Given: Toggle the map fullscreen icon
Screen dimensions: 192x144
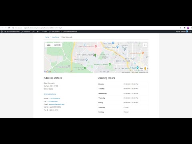Looking at the screenshot, I should [145, 45].
